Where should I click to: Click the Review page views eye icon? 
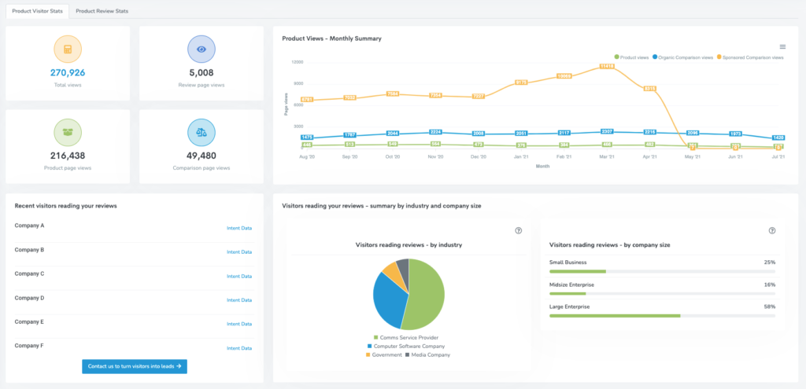(x=201, y=50)
